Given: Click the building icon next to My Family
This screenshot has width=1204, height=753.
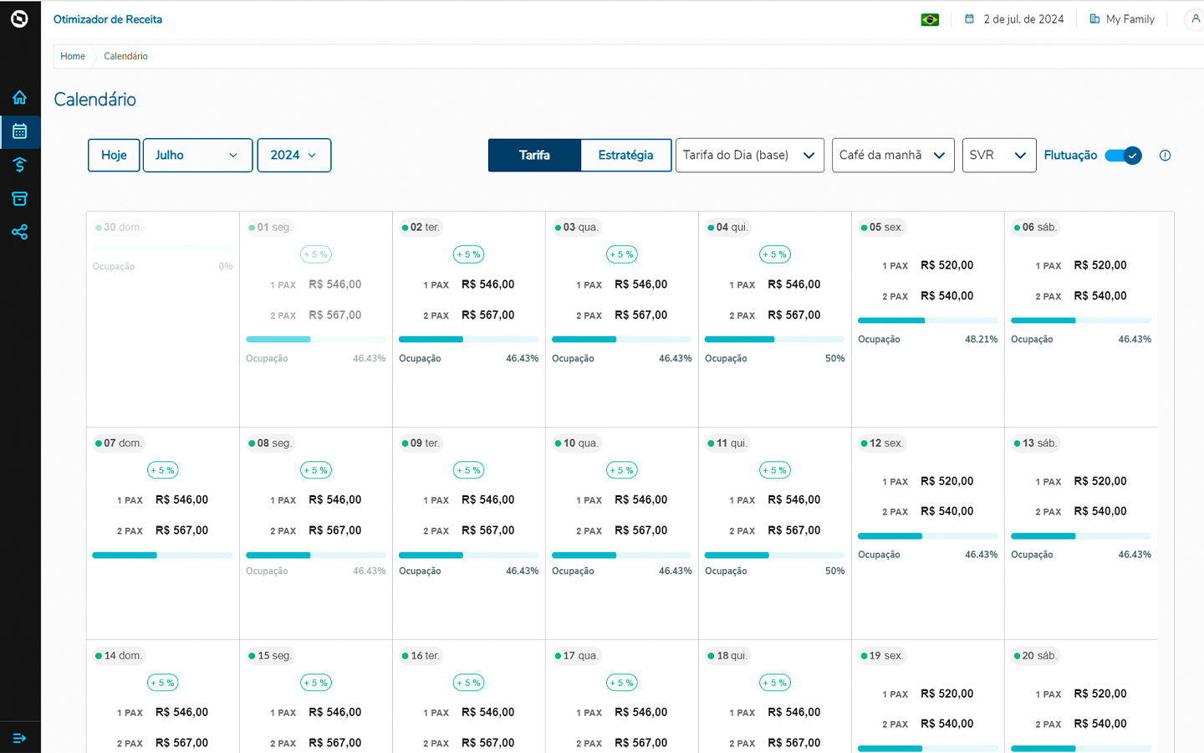Looking at the screenshot, I should click(1094, 18).
